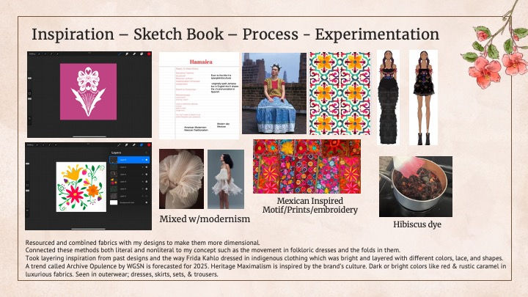Image resolution: width=528 pixels, height=297 pixels.
Task: Toggle visibility of layer with colorful flower thumbnail
Action: point(147,182)
